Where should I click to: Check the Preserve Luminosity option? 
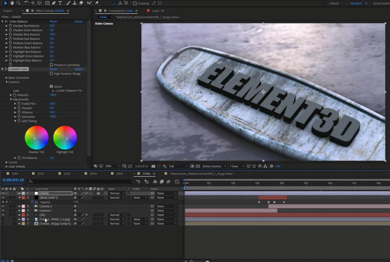point(51,65)
